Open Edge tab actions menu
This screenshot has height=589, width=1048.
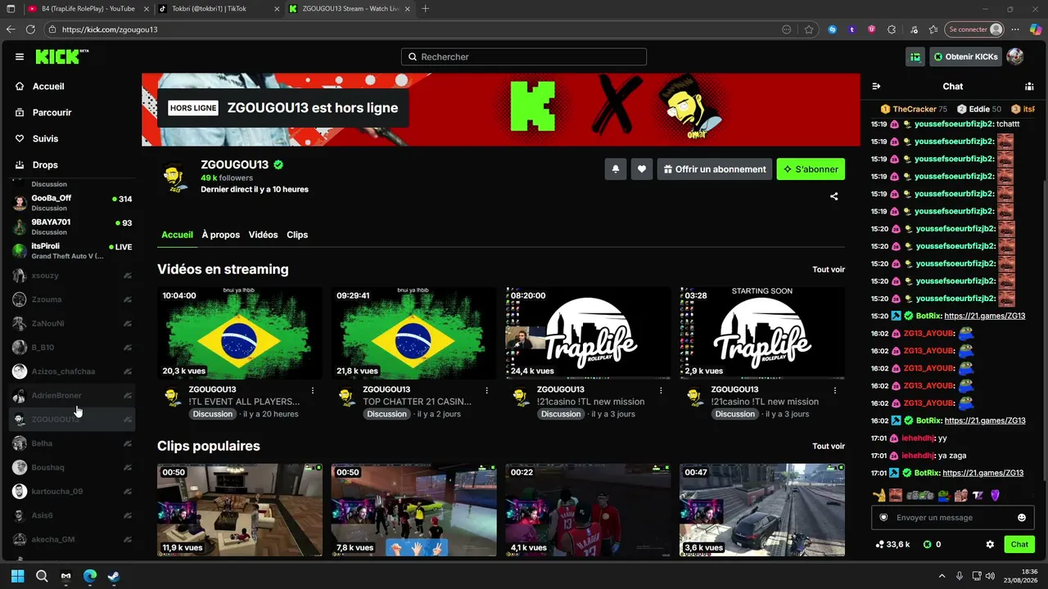click(x=9, y=9)
